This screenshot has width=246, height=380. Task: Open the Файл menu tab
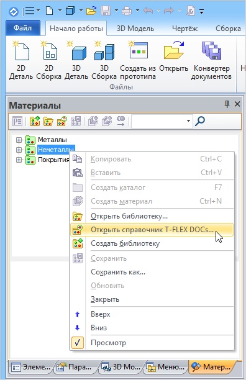(22, 28)
